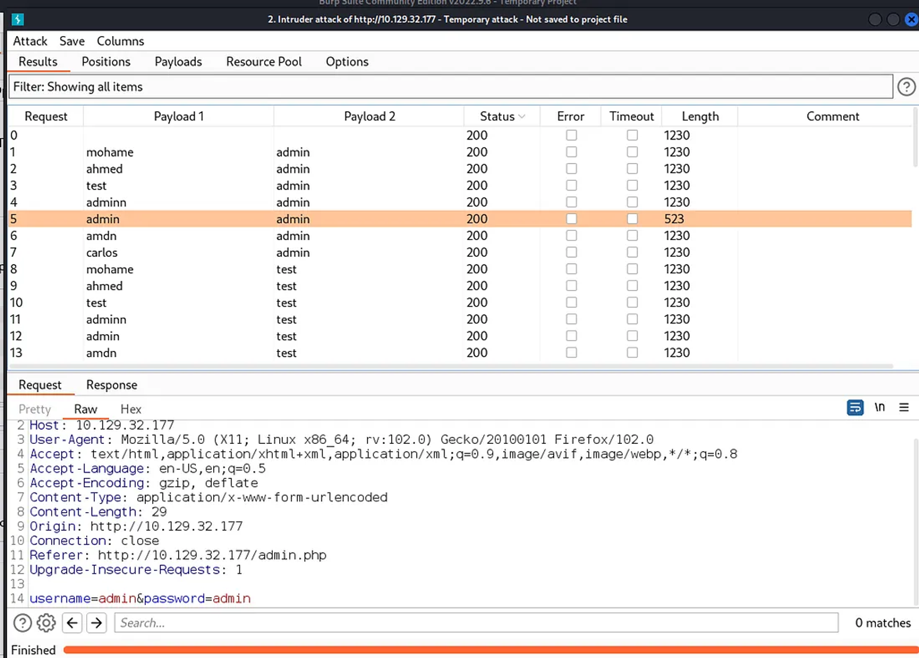Click the results table horizontal scrollbar
The image size is (919, 658).
451,366
